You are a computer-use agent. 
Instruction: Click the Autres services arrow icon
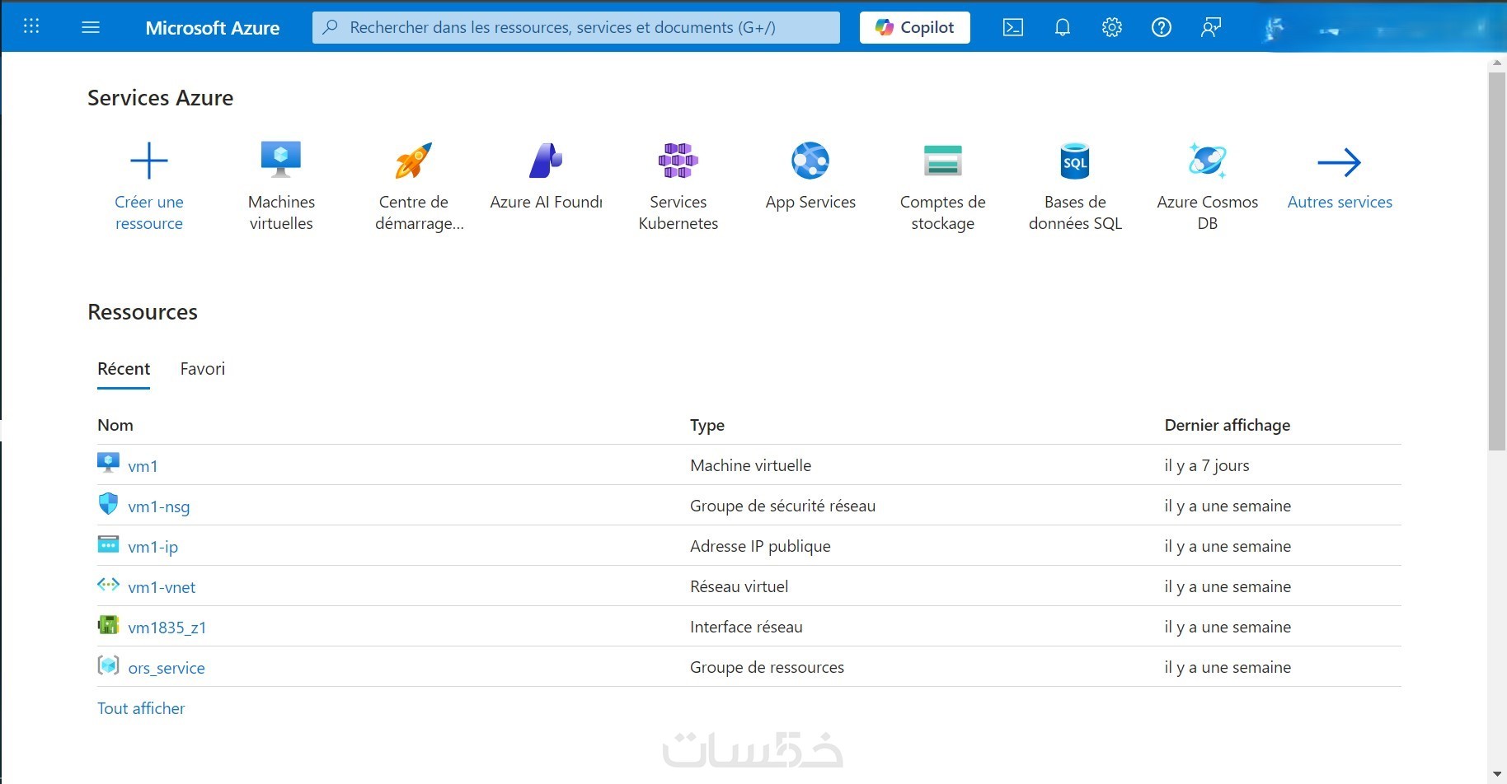point(1340,162)
